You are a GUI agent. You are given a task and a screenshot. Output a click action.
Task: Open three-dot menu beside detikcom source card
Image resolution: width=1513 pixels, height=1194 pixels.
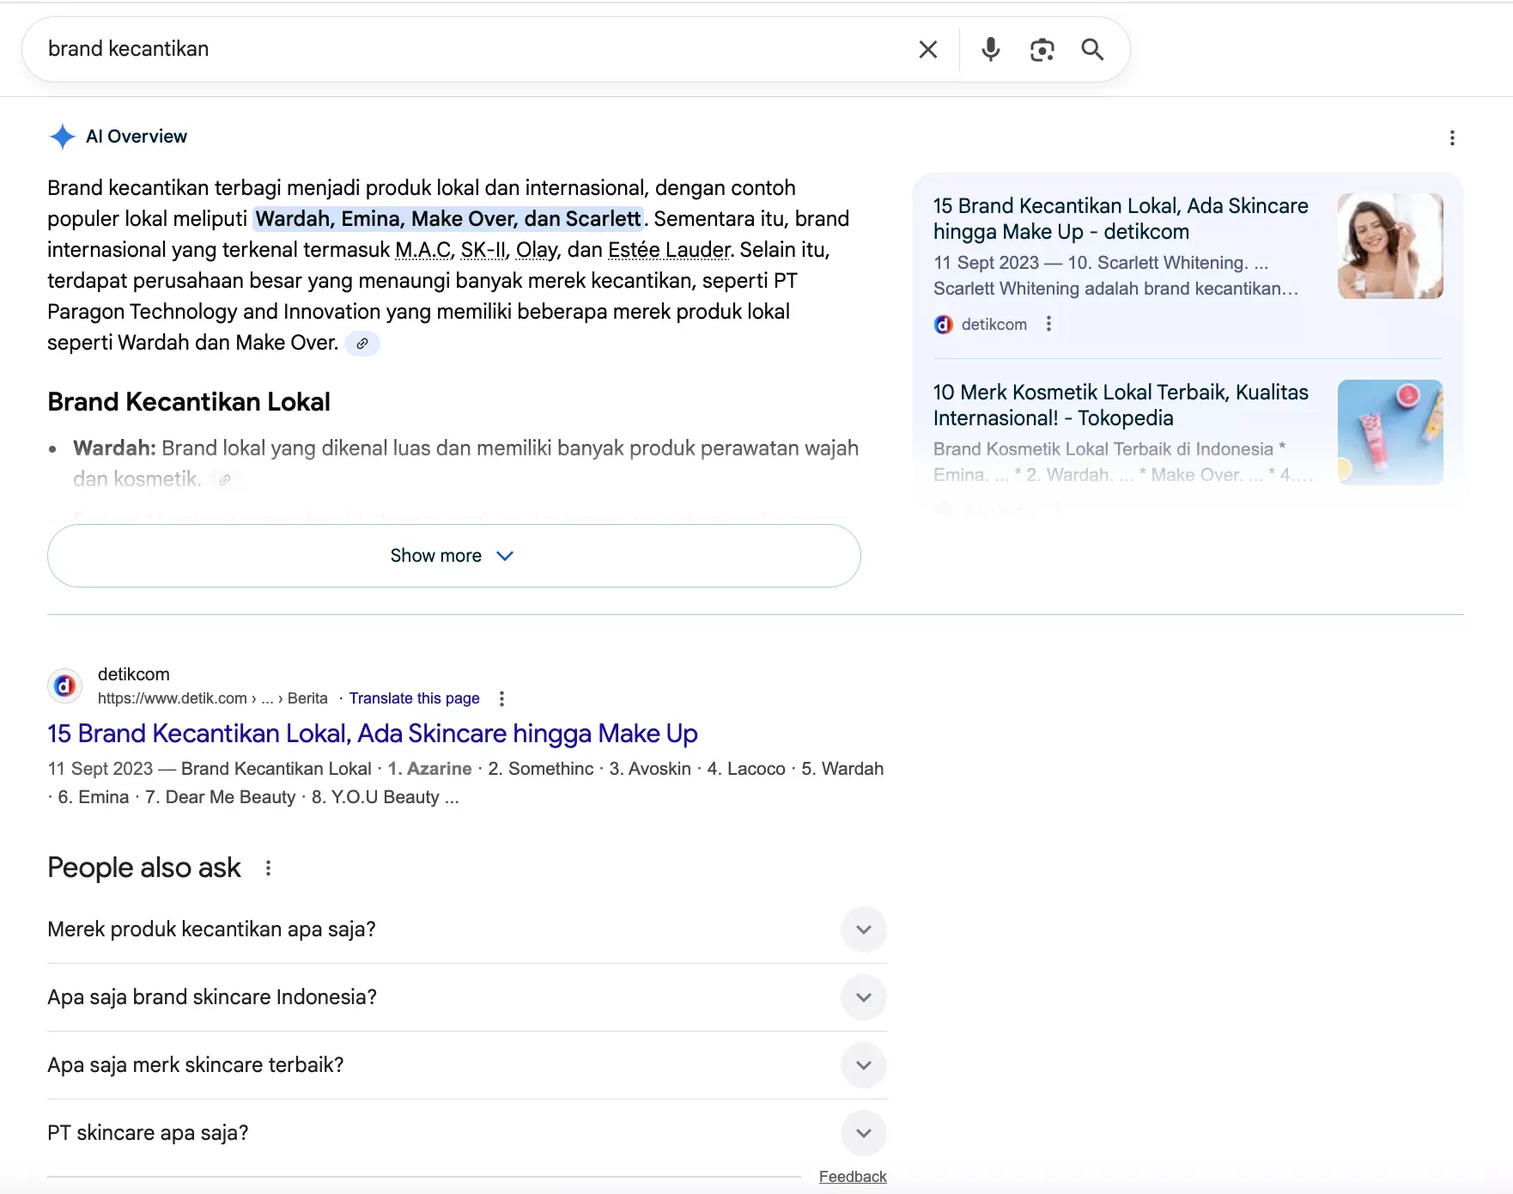(x=1048, y=324)
